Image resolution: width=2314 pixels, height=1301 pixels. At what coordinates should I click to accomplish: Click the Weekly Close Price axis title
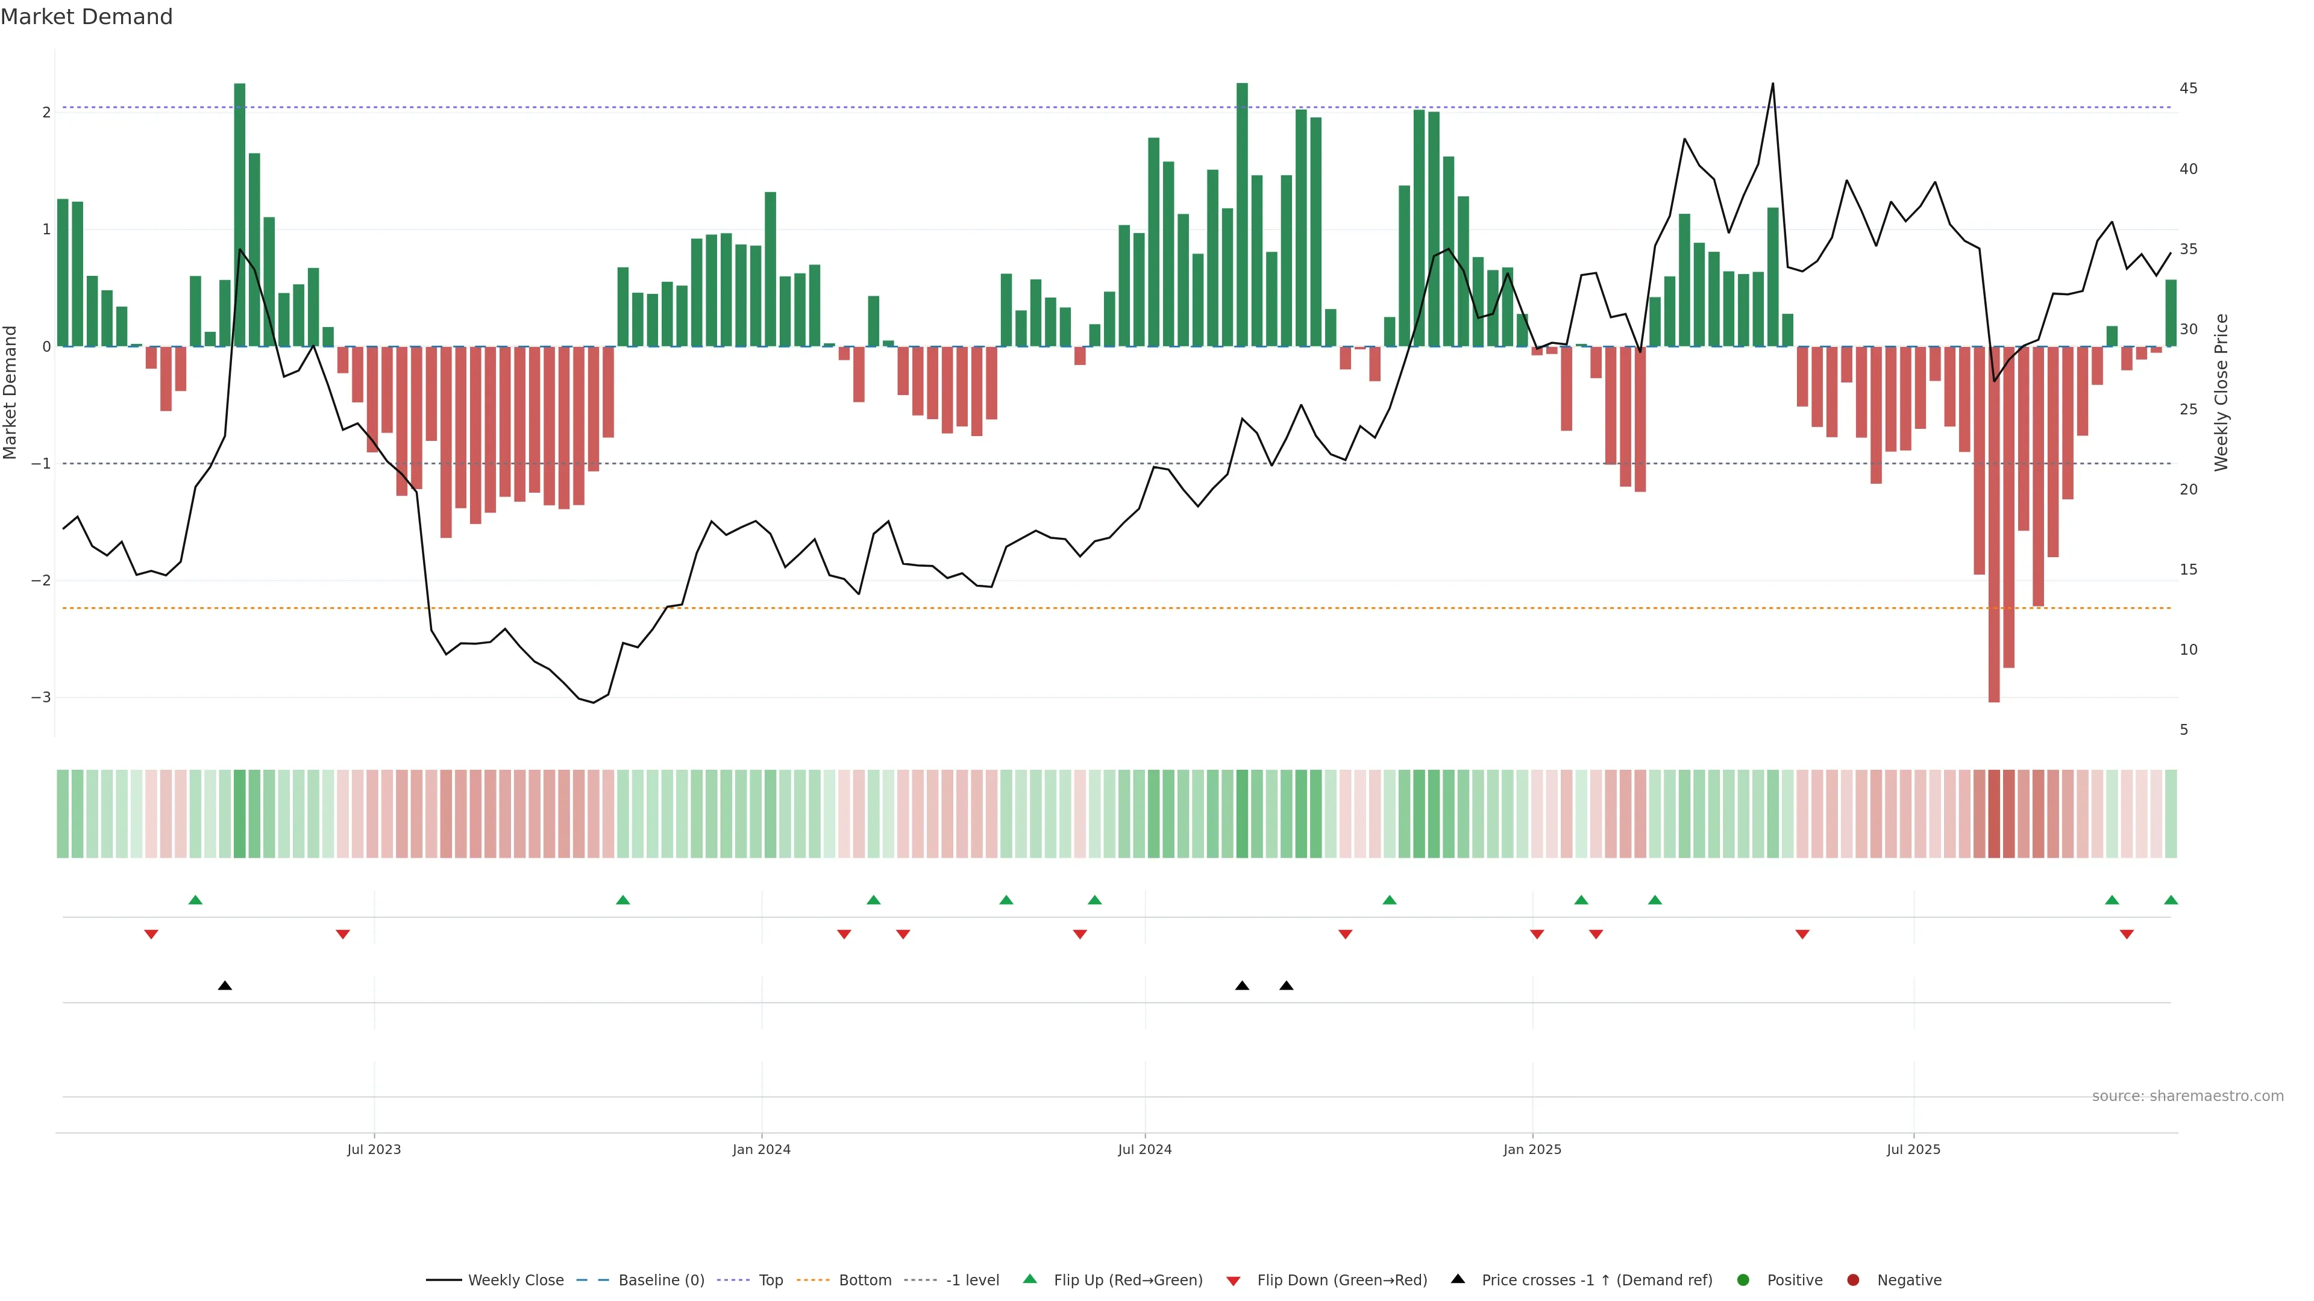pos(2221,392)
